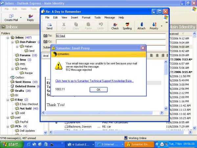Click Reply in Outlook Express toolbar
Image resolution: width=197 pixels, height=148 pixels.
(x=31, y=18)
